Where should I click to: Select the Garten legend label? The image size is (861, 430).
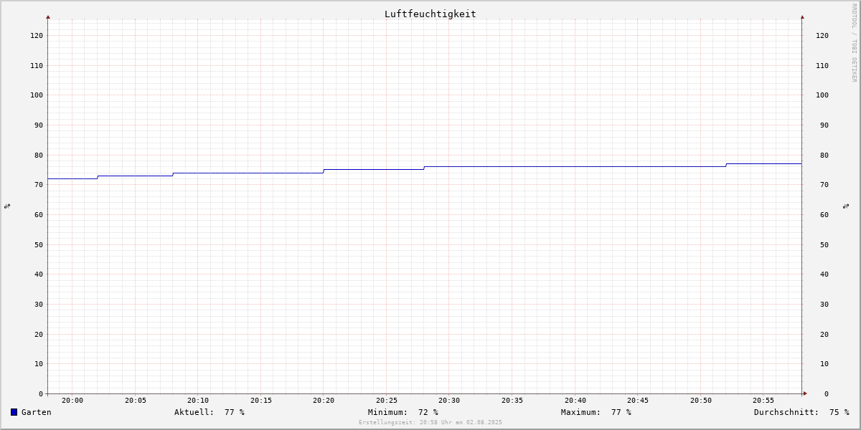coord(36,412)
